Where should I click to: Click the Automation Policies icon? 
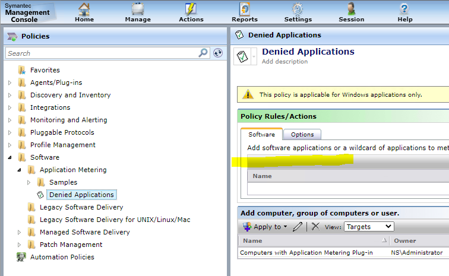pos(21,257)
